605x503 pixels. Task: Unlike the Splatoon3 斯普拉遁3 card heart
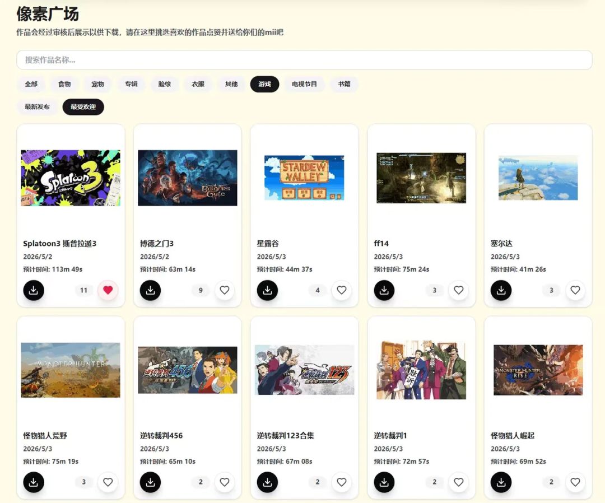[x=108, y=290]
